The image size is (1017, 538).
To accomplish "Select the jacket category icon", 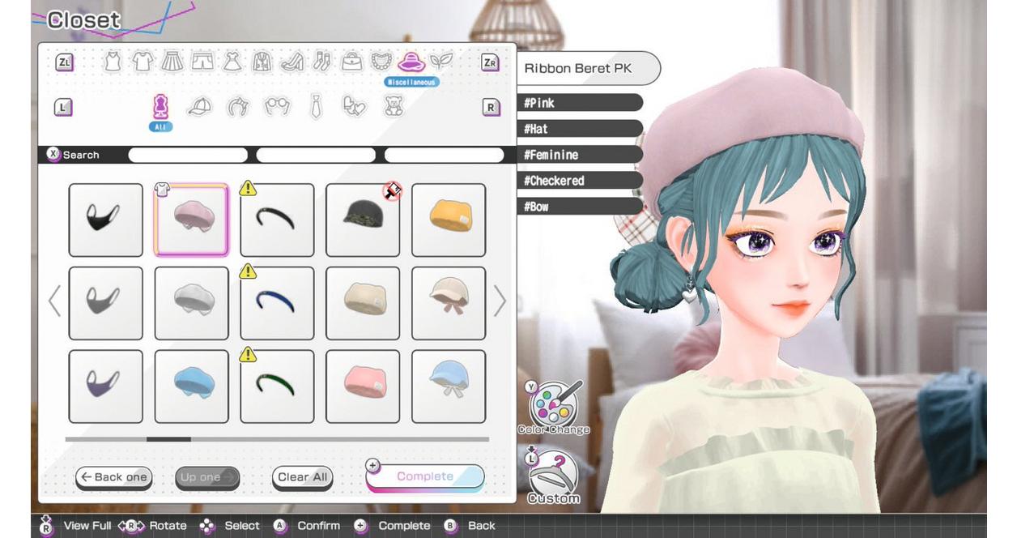I will tap(262, 62).
